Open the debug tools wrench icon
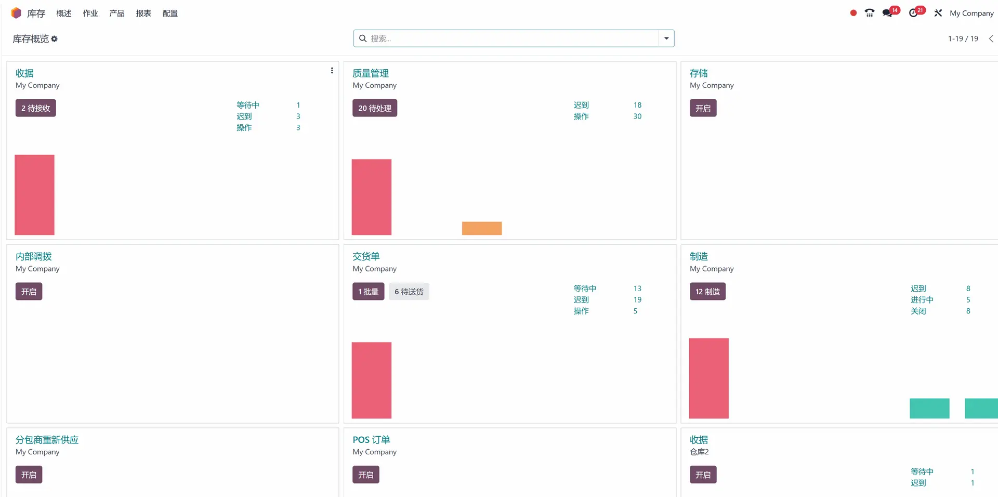The image size is (998, 497). coord(938,13)
